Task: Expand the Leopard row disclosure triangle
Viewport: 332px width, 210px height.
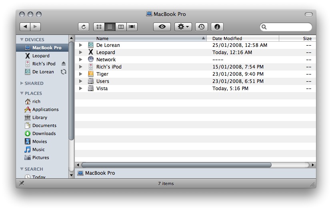Action: tap(80, 52)
